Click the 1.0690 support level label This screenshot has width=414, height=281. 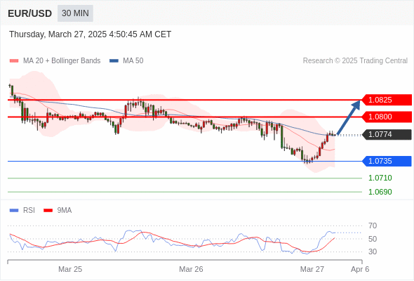(380, 192)
